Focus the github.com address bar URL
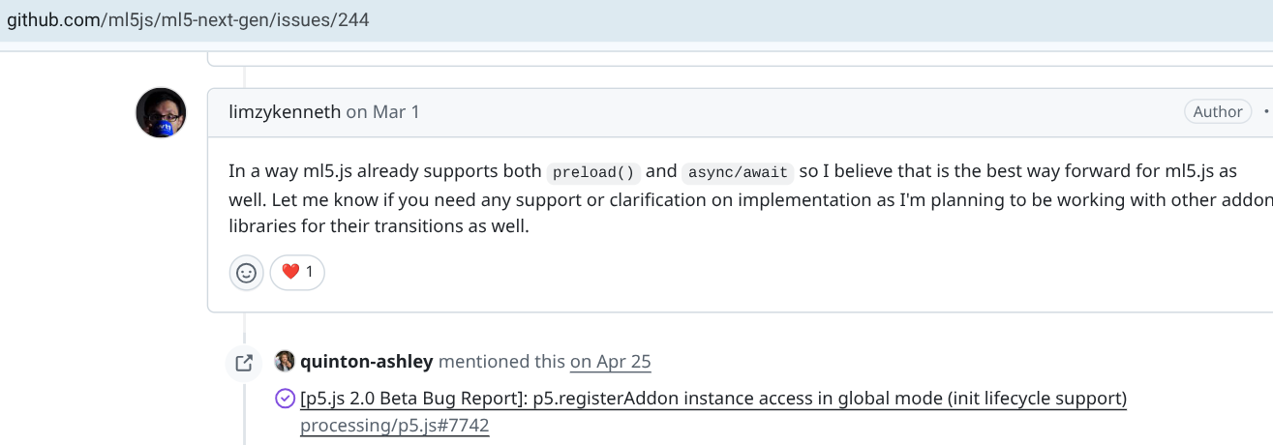Image resolution: width=1273 pixels, height=445 pixels. (x=188, y=19)
